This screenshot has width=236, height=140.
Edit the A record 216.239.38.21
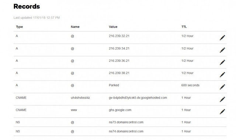point(222,74)
